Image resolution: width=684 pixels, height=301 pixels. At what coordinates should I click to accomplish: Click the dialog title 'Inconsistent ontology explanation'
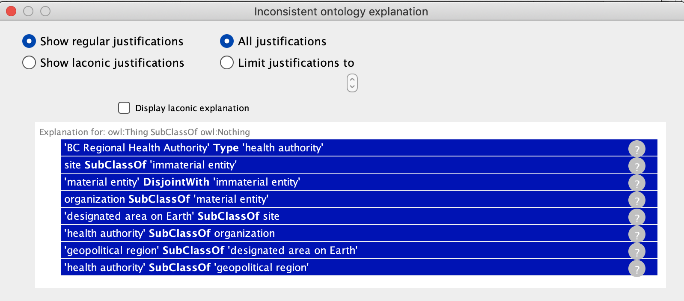pos(341,12)
